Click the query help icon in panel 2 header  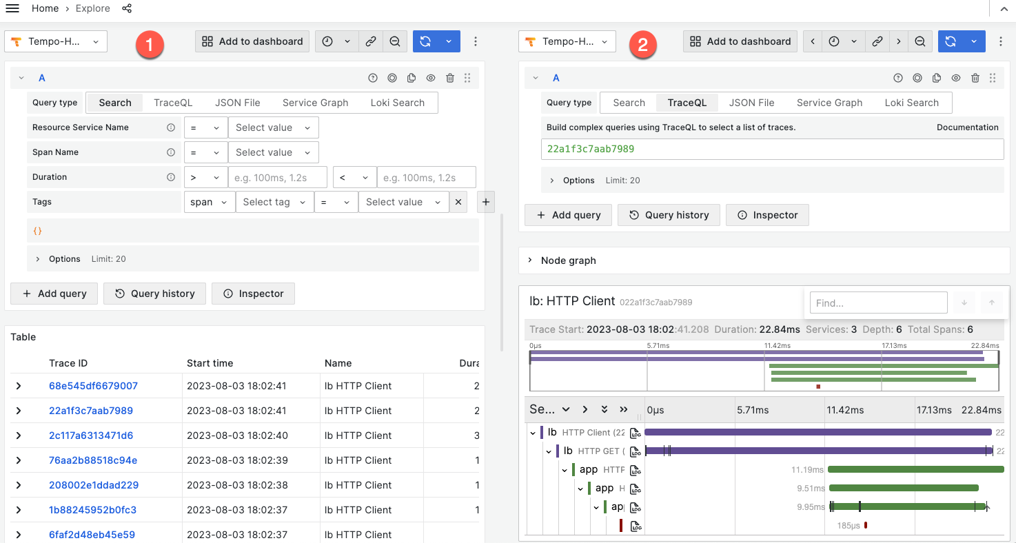[x=898, y=78]
